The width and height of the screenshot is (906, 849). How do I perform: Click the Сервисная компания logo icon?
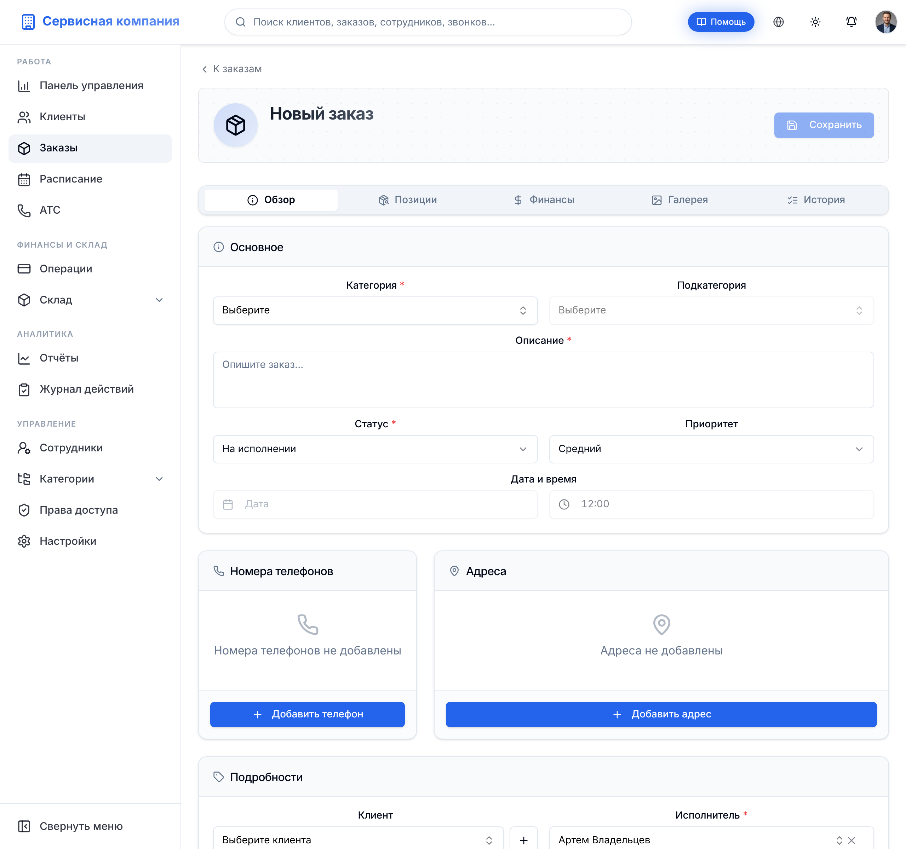[28, 22]
